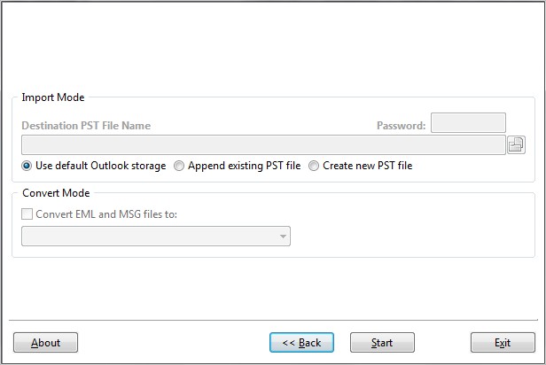The image size is (546, 365).
Task: Expand the Convert Mode dropdown arrow
Action: click(x=283, y=237)
